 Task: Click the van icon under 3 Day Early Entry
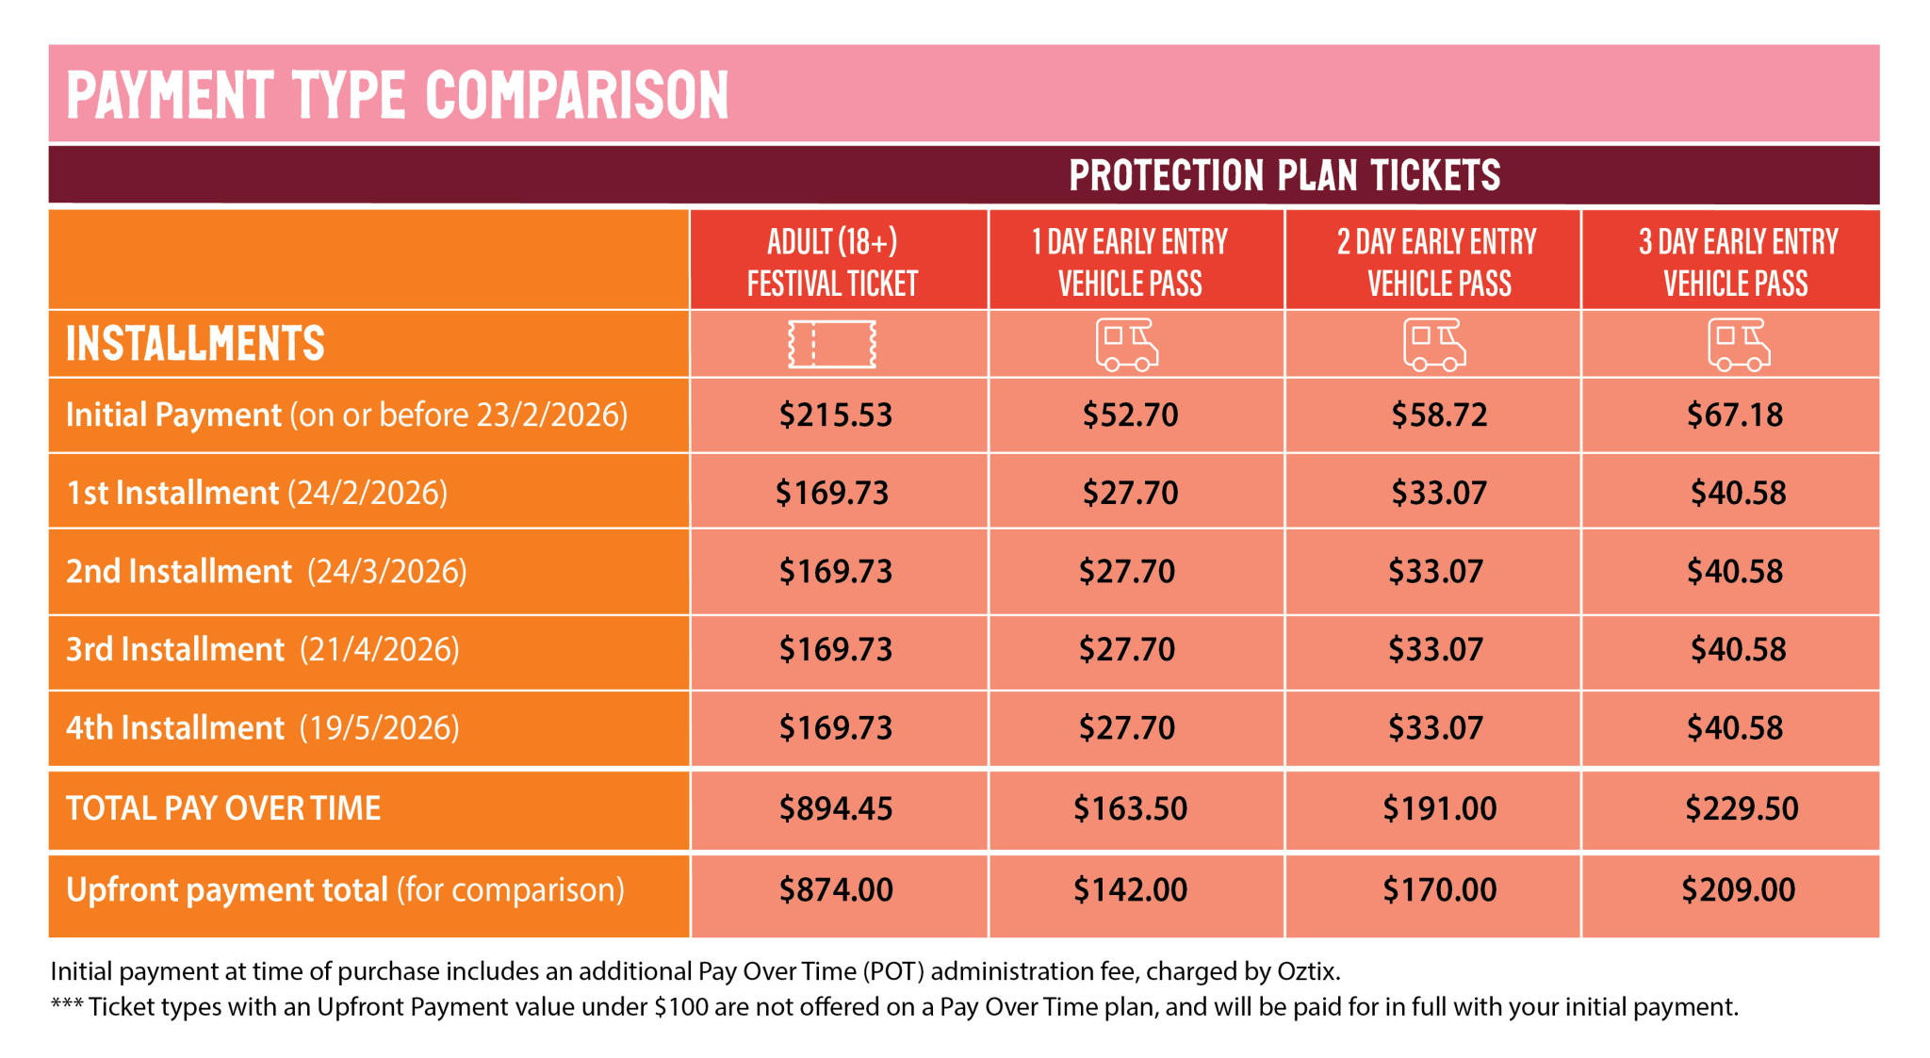pyautogui.click(x=1739, y=345)
